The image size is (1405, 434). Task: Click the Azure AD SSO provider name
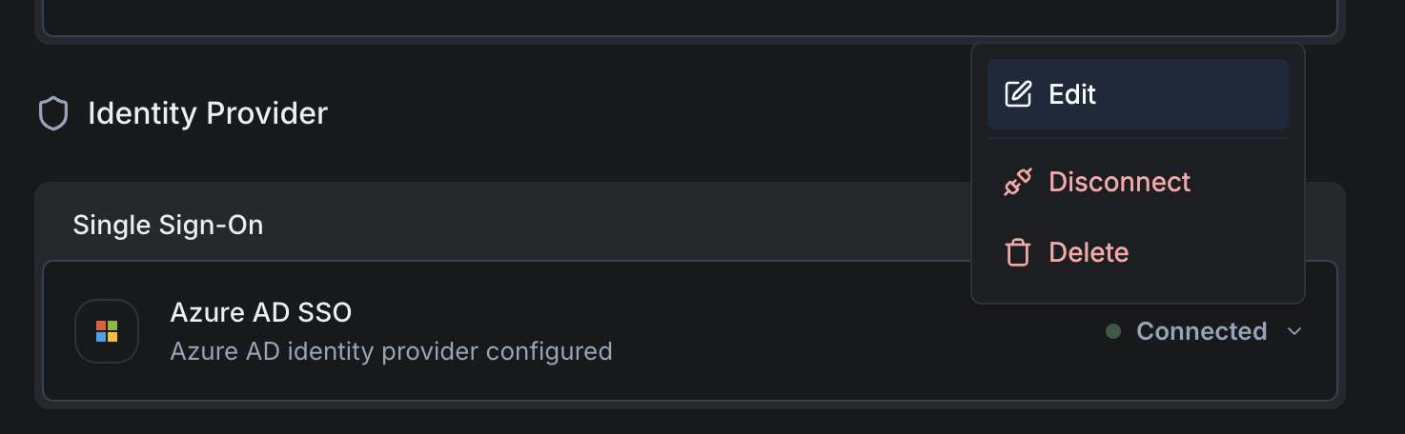[x=260, y=312]
